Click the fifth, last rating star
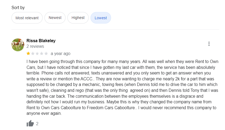Viewport: 225px width, 130px height. click(x=46, y=54)
